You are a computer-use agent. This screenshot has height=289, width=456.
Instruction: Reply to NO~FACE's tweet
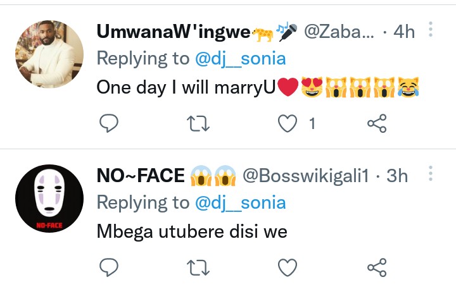click(110, 267)
